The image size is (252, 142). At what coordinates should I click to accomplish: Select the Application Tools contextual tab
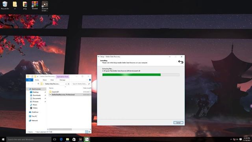pyautogui.click(x=63, y=77)
